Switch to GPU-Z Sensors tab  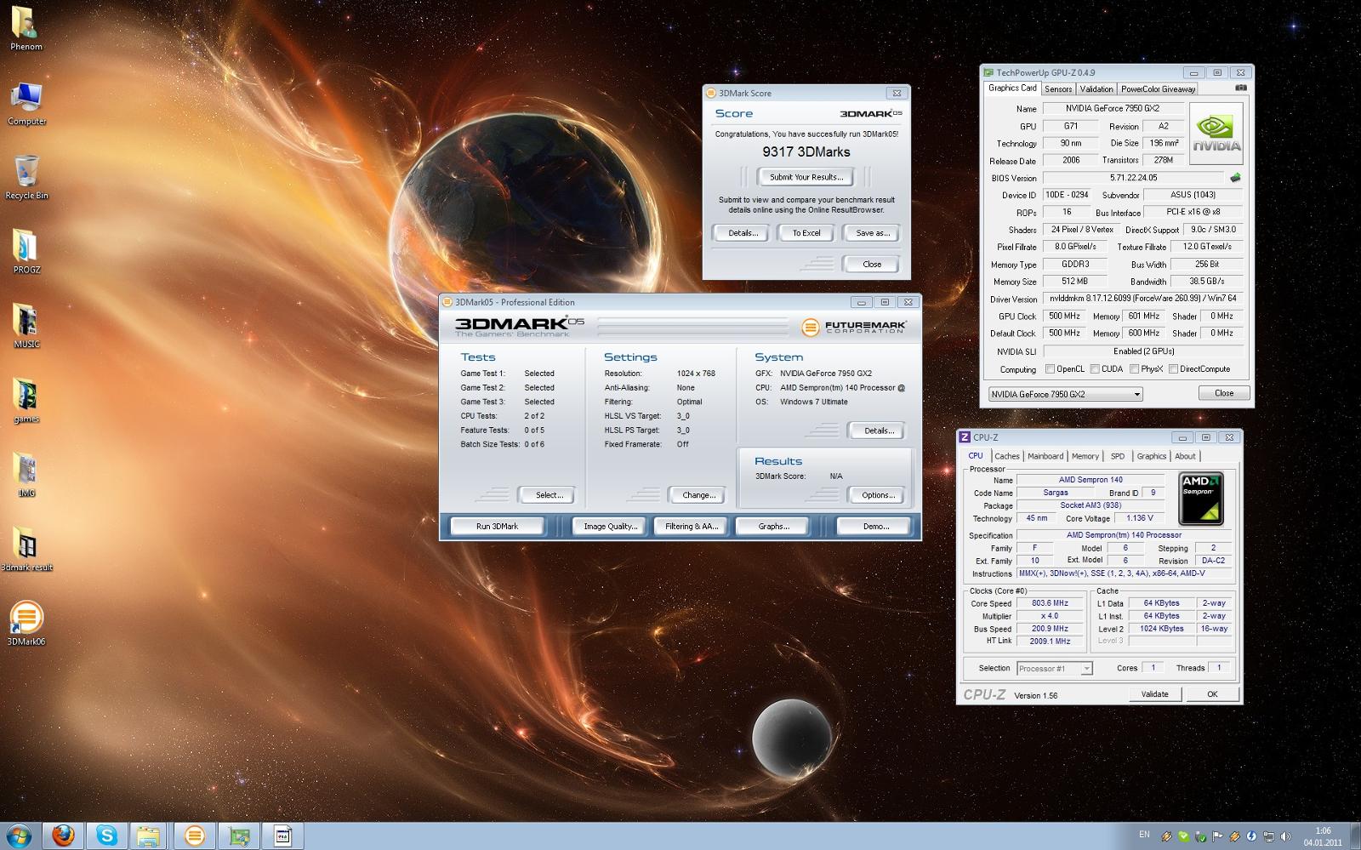click(1058, 88)
